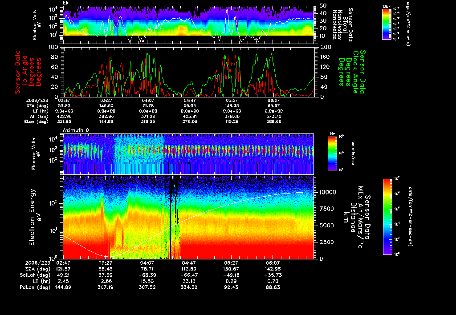The height and width of the screenshot is (315, 456).
Task: Click SZA value 53.83 in upper table
Action: (64, 106)
